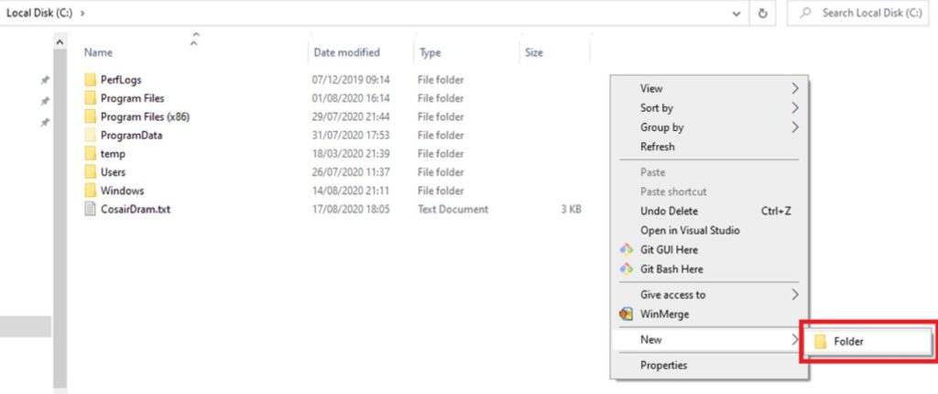The image size is (938, 394).
Task: Click the Git GUI Here icon
Action: [x=626, y=250]
